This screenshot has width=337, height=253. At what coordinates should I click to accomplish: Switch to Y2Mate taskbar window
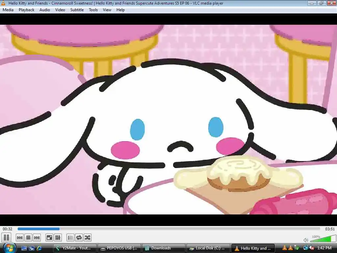pyautogui.click(x=75, y=248)
